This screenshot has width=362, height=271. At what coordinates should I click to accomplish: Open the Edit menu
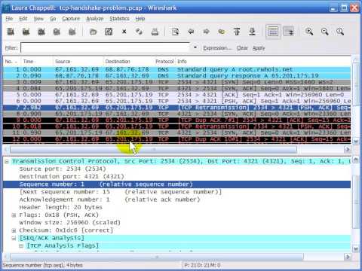(x=23, y=19)
